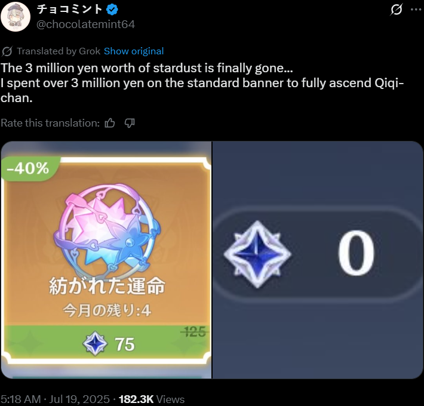Click the Grok icon beside Translated by Grok
Screen dimensions: 424x406
7,51
